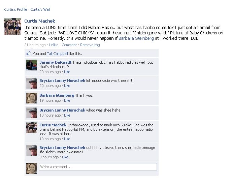The image size is (232, 187).
Task: Open Curtis Machek's post profile picture
Action: pos(13,27)
